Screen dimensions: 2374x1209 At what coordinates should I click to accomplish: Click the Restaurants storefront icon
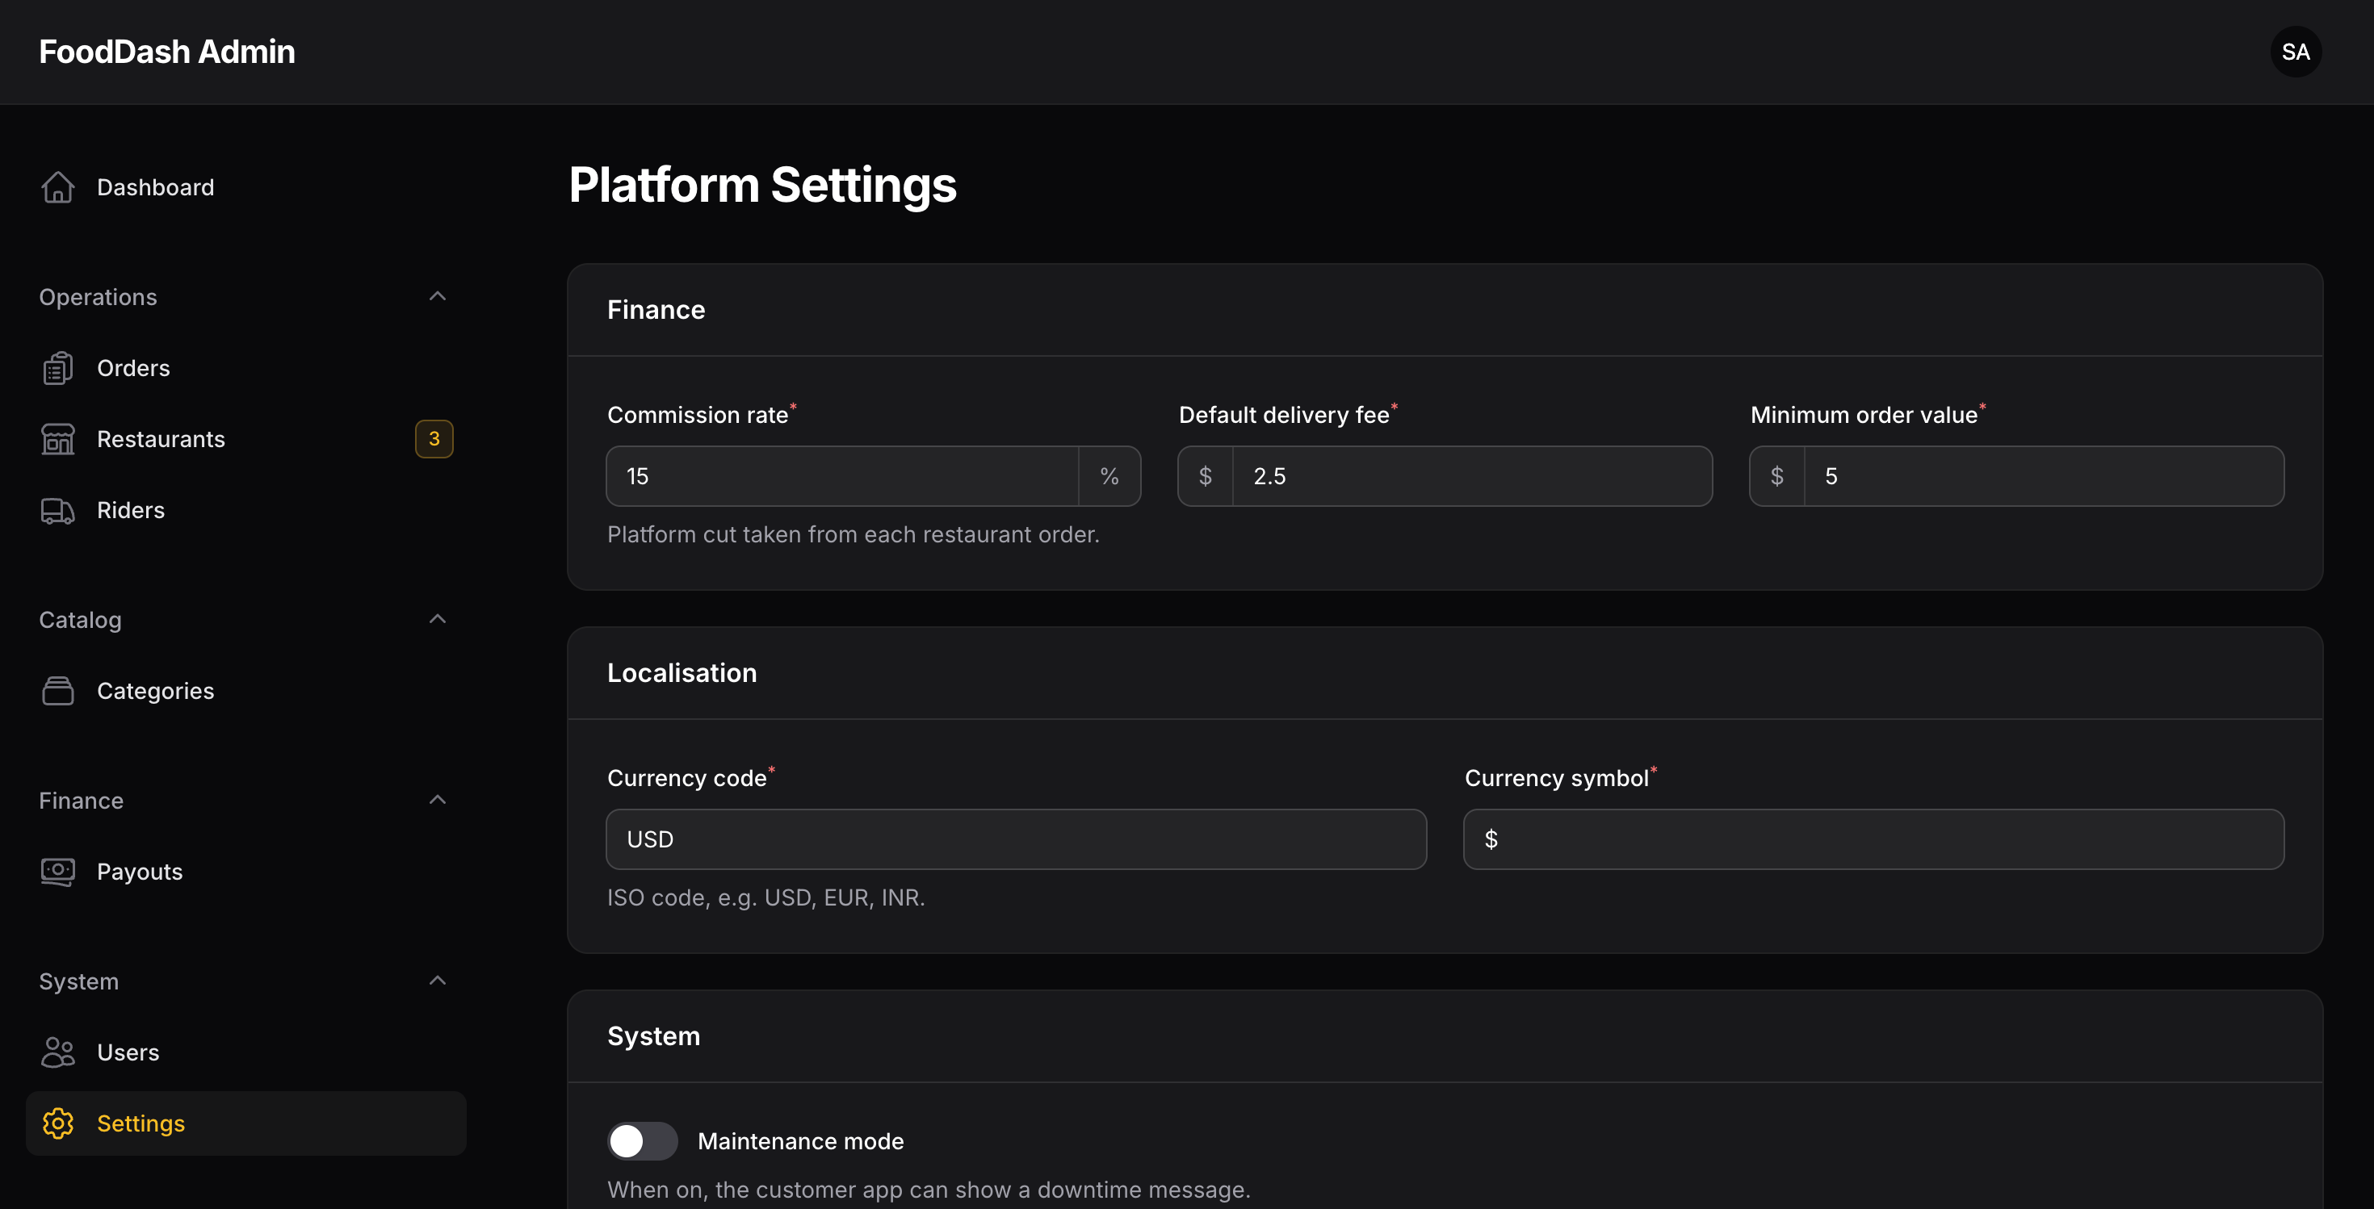coord(58,439)
